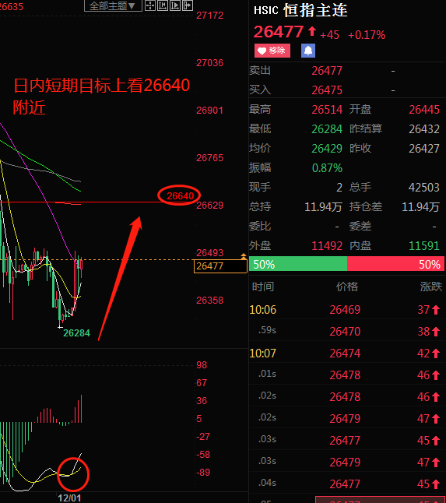
Task: Select the 10:06 trade record row
Action: [x=347, y=310]
